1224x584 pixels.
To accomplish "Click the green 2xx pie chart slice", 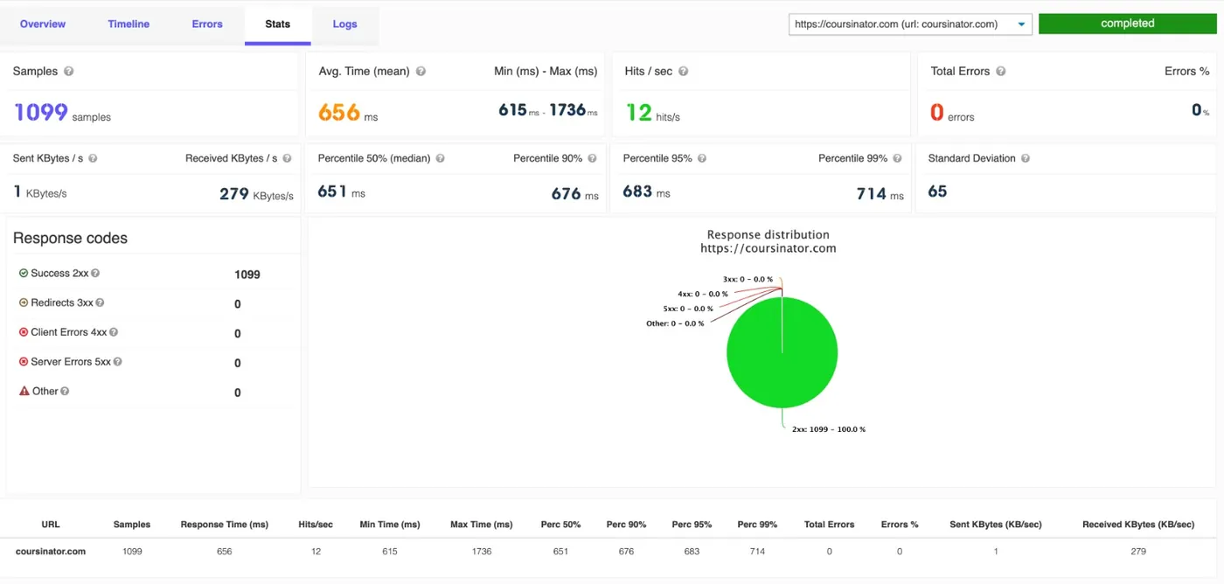I will pos(782,352).
